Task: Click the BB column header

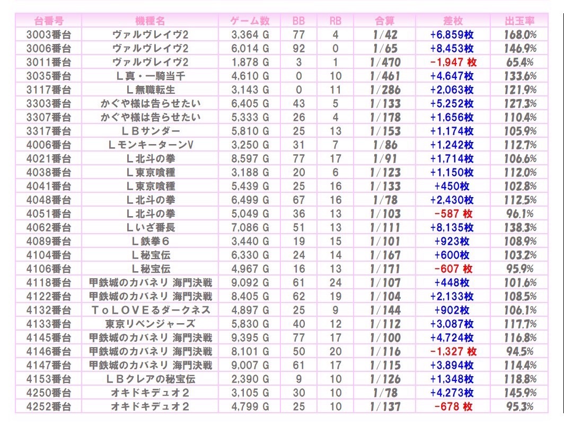Action: click(299, 21)
